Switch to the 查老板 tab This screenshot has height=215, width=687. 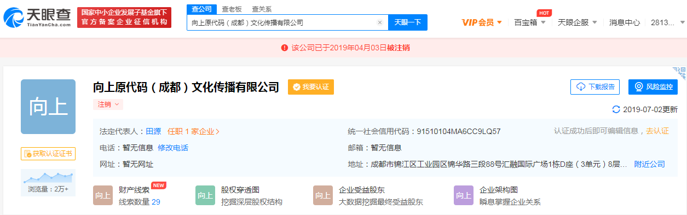point(232,9)
